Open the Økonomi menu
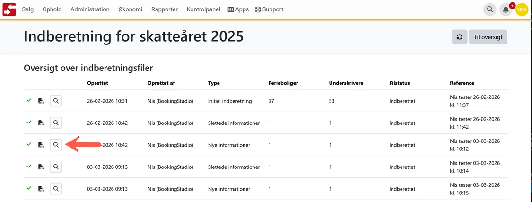 pos(131,9)
